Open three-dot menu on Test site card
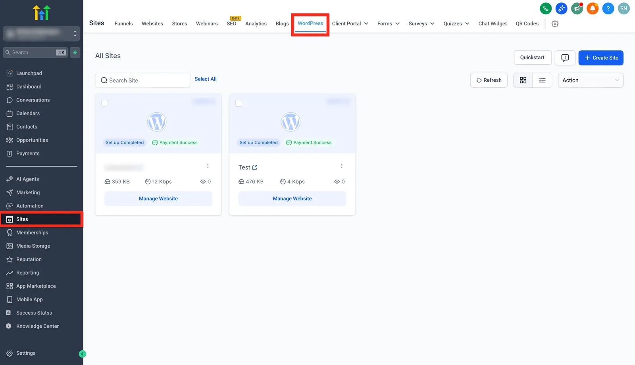 [342, 166]
